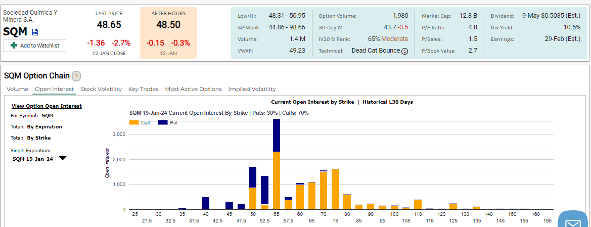The width and height of the screenshot is (591, 227).
Task: Select Total By Expiration
Action: (44, 127)
